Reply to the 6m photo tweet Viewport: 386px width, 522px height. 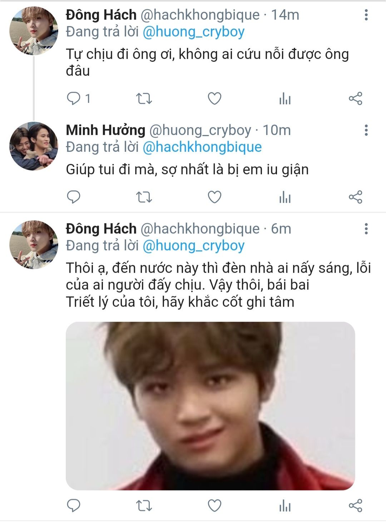click(x=74, y=506)
